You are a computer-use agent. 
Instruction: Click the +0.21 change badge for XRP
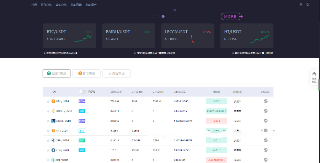tap(216, 140)
